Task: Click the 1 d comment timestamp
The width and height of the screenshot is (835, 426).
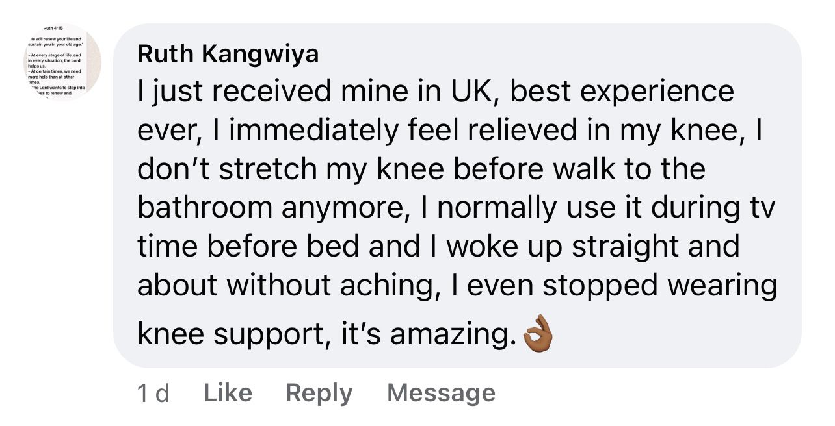Action: pos(153,394)
